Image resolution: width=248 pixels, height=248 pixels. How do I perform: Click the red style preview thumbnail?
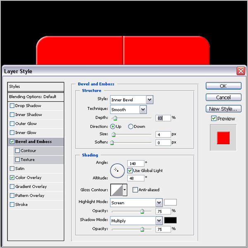click(x=223, y=137)
